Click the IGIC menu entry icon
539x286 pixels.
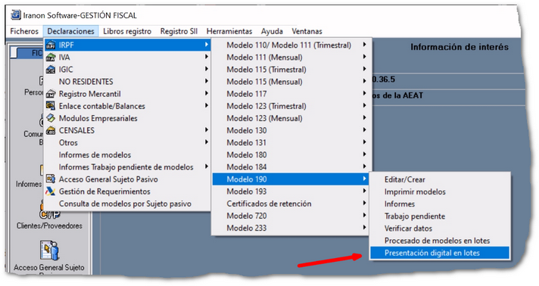click(51, 70)
